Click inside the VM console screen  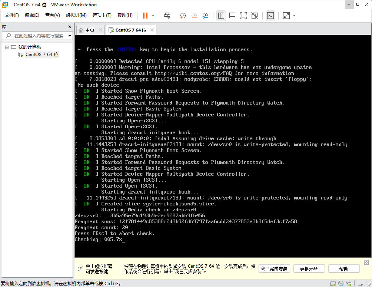[x=223, y=146]
